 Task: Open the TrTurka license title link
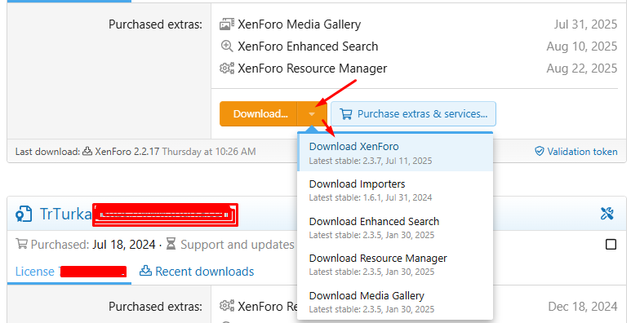pyautogui.click(x=66, y=214)
